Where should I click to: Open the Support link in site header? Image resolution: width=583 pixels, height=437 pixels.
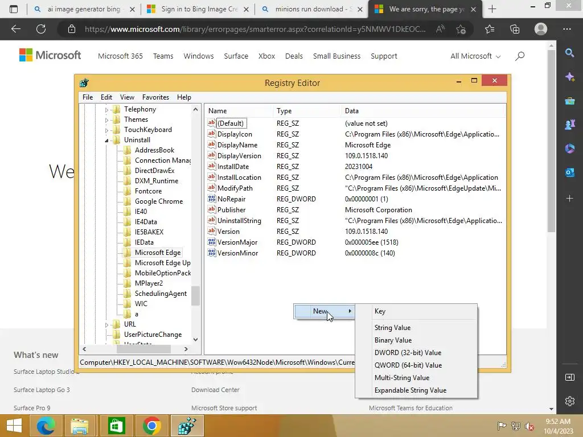click(x=384, y=56)
